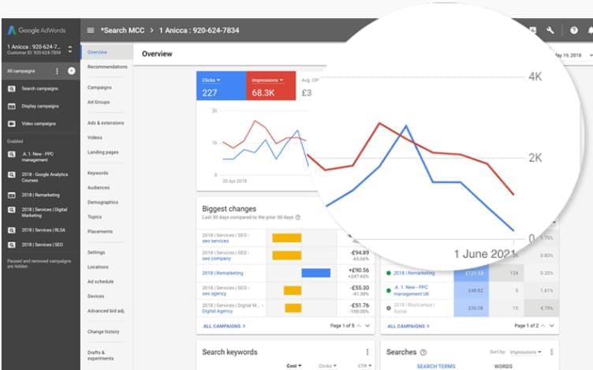The height and width of the screenshot is (370, 593).
Task: Go to previous page in Biggest changes
Action: pyautogui.click(x=359, y=326)
